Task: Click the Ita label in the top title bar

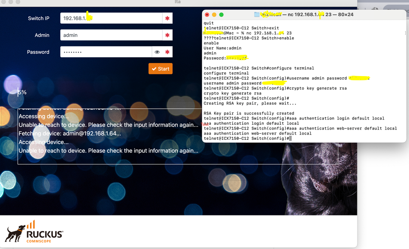Action: [x=177, y=2]
